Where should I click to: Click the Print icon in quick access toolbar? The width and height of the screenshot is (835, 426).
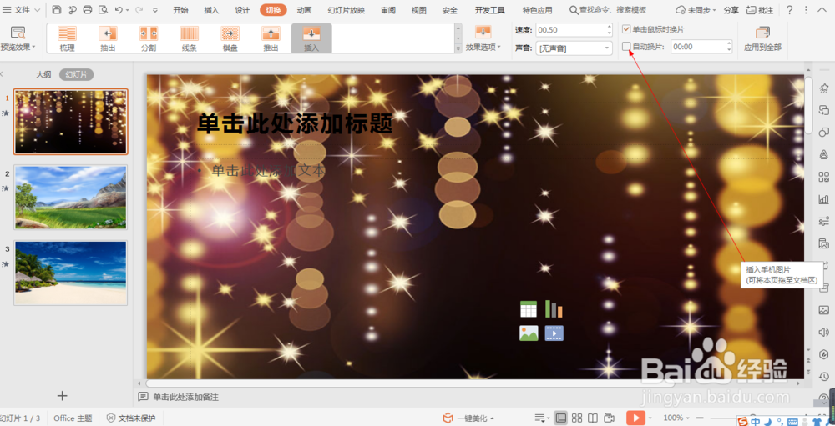click(x=88, y=10)
